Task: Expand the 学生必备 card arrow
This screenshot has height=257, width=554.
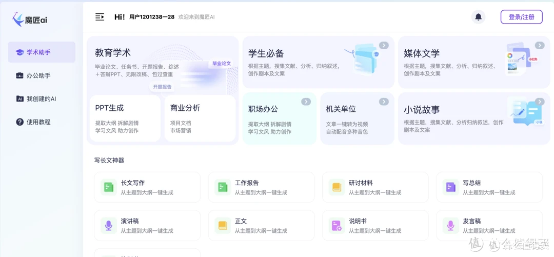Action: (384, 45)
